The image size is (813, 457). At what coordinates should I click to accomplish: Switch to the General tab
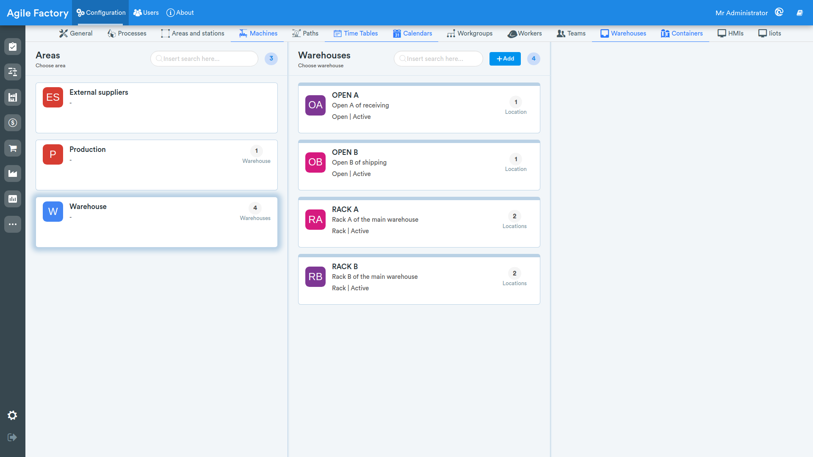coord(76,33)
